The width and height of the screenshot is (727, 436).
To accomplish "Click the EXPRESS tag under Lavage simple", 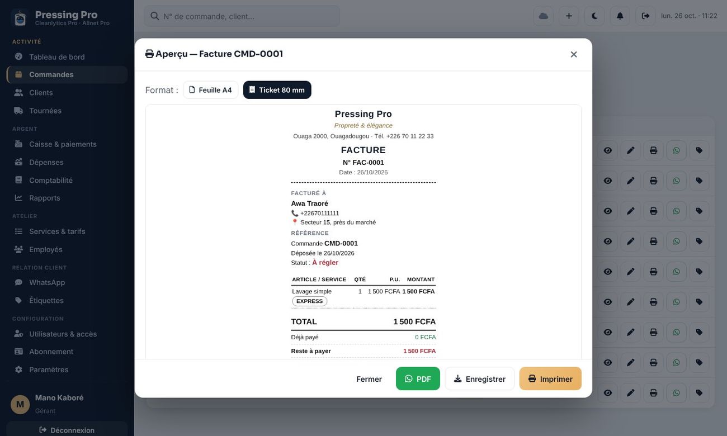I will (309, 301).
